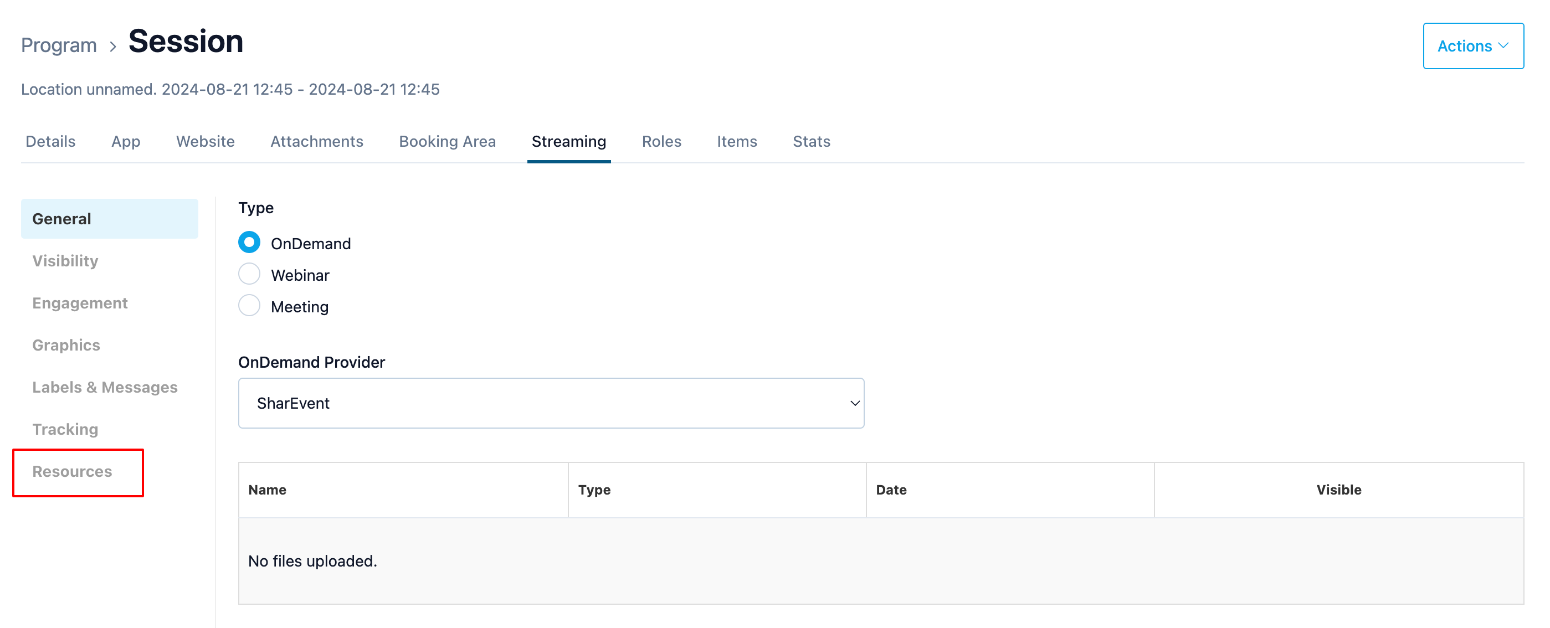The width and height of the screenshot is (1550, 628).
Task: Click the Session page title
Action: tap(186, 42)
